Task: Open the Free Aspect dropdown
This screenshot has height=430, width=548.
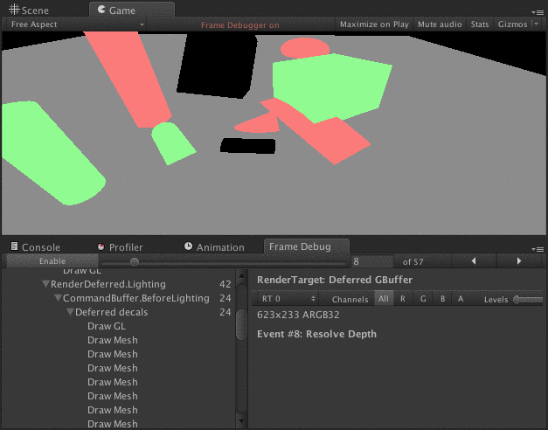Action: point(75,24)
